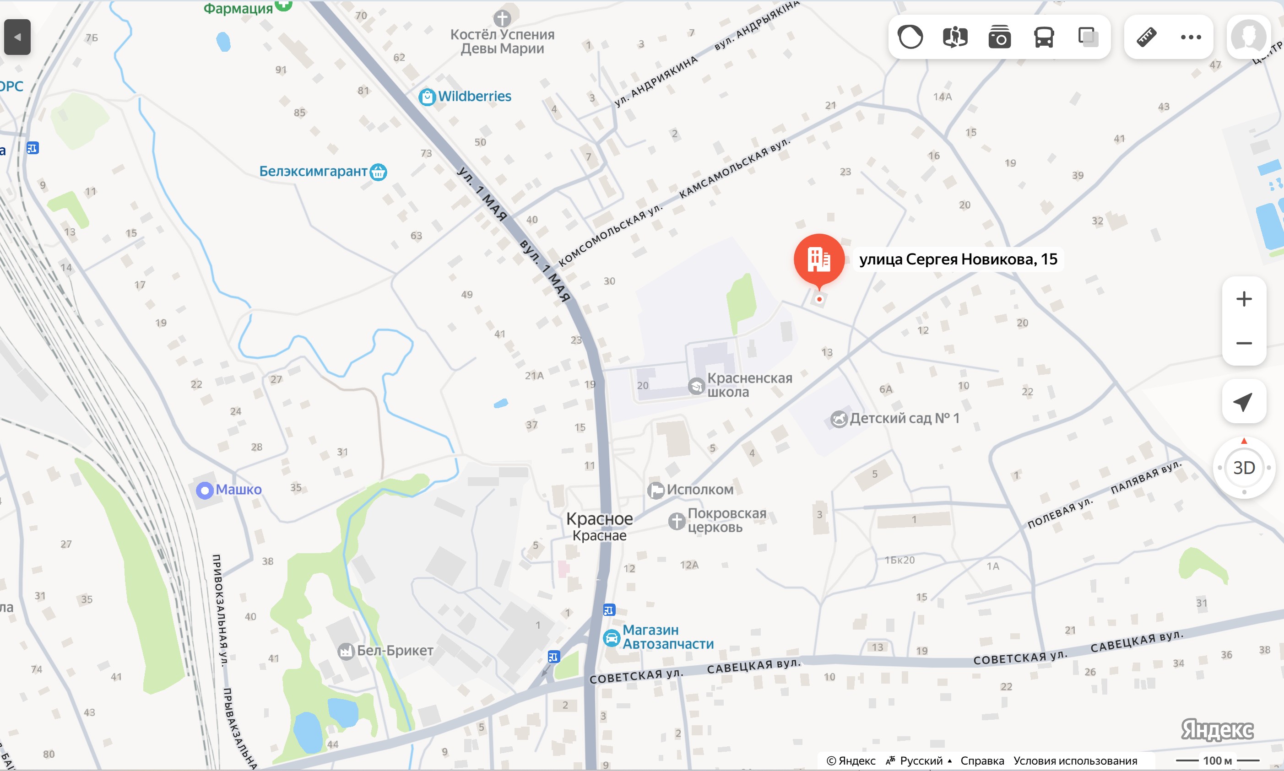This screenshot has width=1284, height=771.
Task: Expand the collapsed side panel arrow
Action: pos(17,37)
